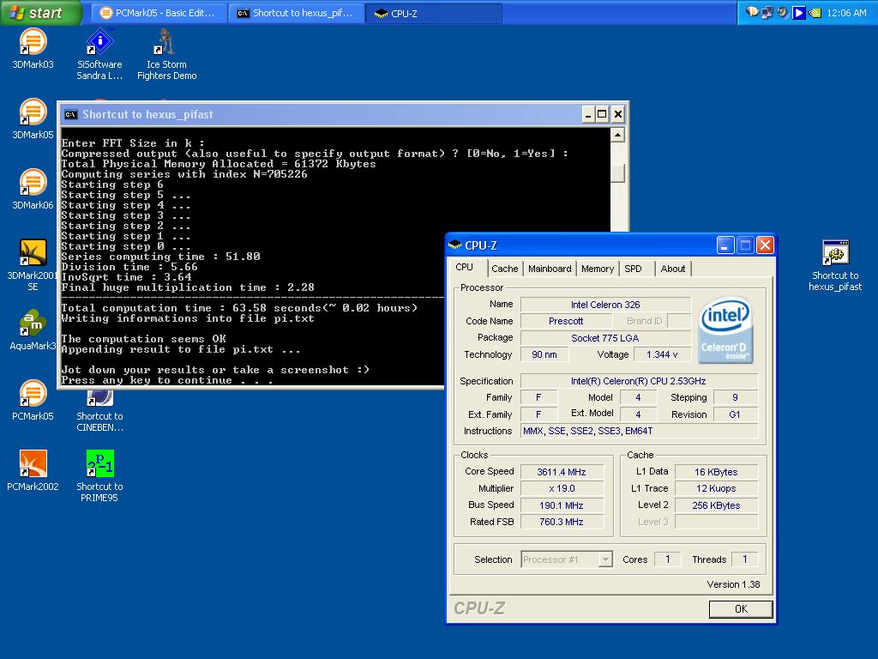Click the Rated FSB value 760.3 MHz

tap(562, 522)
